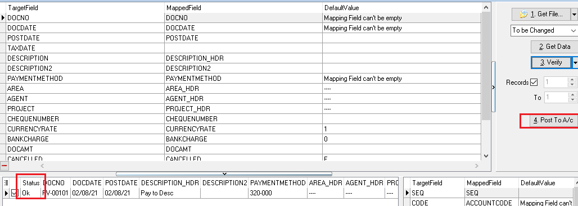Click the DOCNO cell of the data row

coord(56,193)
